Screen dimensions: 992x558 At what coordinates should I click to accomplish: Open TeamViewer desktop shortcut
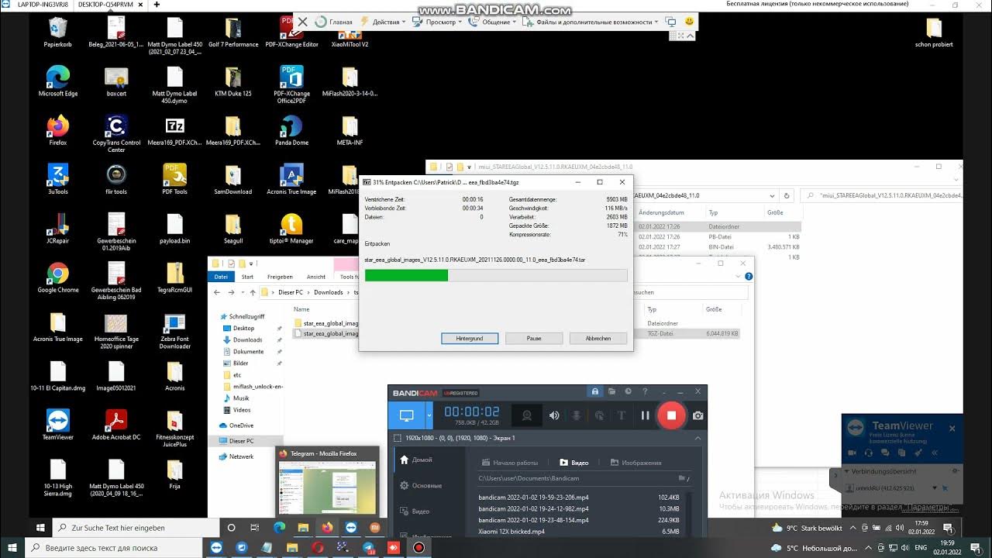[x=57, y=425]
